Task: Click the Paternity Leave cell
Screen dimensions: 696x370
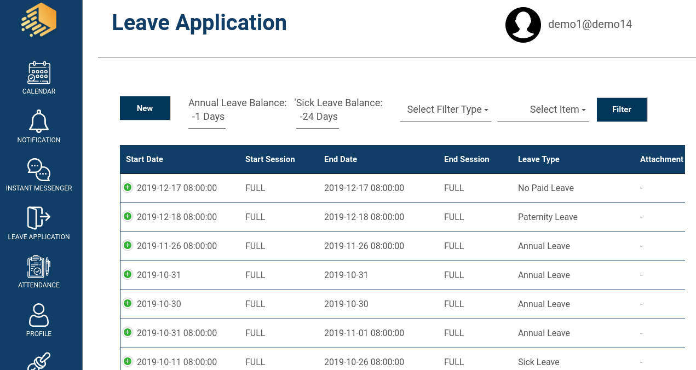Action: (548, 217)
